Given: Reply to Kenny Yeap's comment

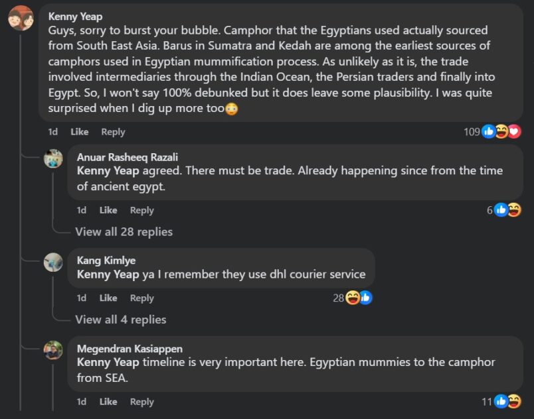Looking at the screenshot, I should coord(113,132).
